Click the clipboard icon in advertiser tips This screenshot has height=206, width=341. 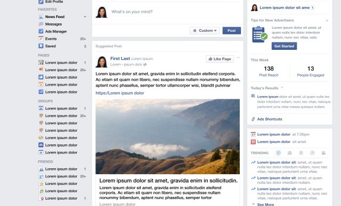(x=259, y=35)
